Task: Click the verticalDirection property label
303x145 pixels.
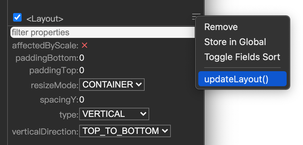Action: pos(45,132)
